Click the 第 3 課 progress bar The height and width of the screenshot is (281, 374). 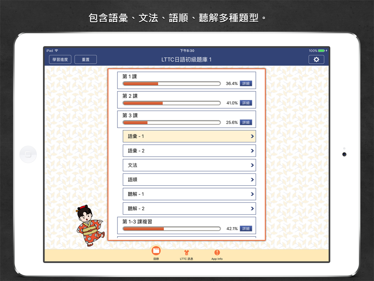172,123
